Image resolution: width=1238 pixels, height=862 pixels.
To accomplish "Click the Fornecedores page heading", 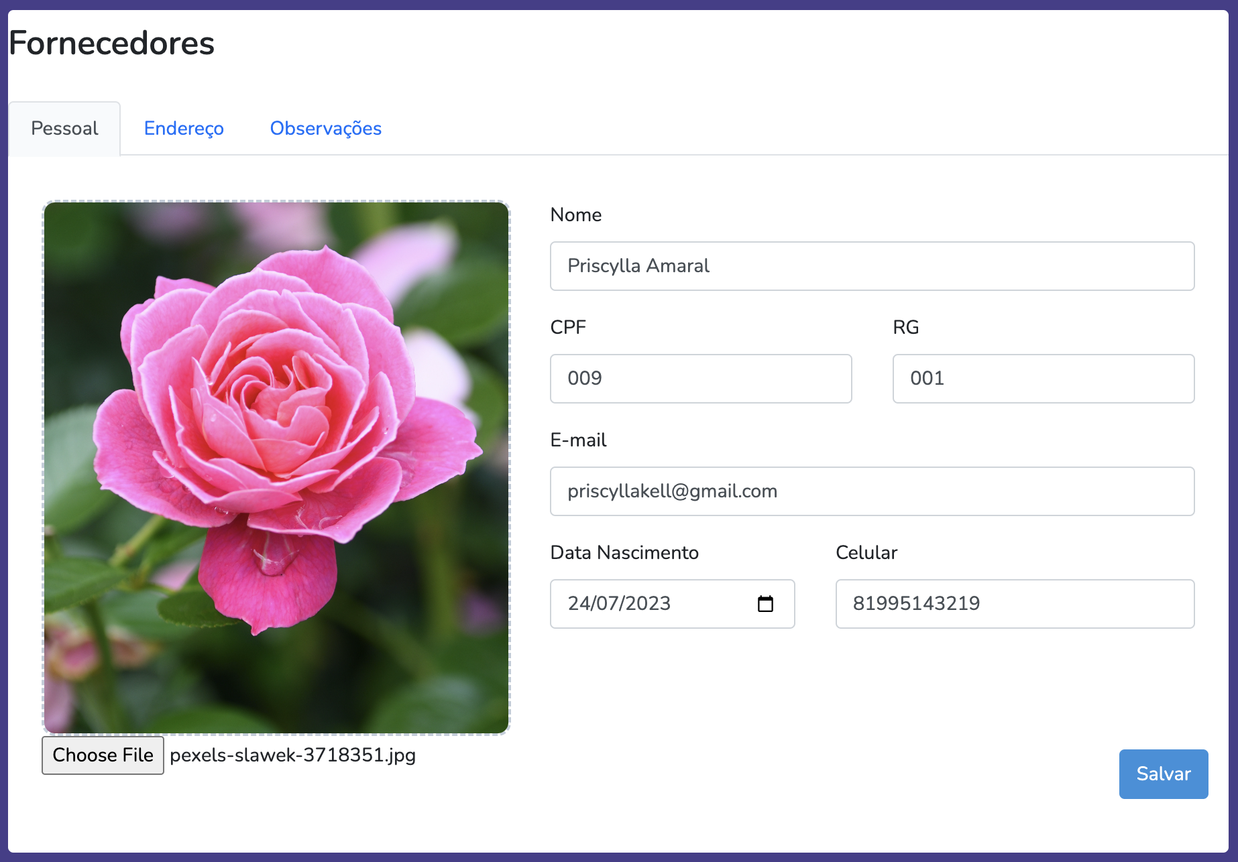I will [111, 43].
